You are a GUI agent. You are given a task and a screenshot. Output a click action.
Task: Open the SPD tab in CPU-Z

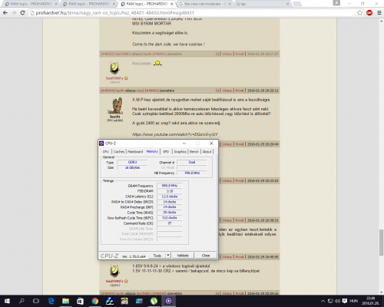[166, 152]
